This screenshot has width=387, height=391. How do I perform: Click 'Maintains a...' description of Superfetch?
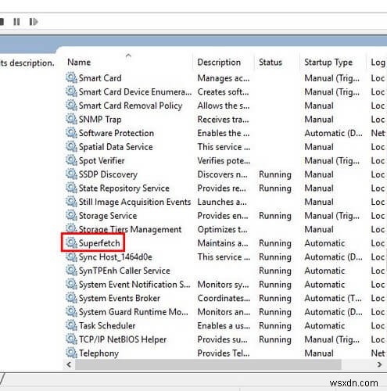click(223, 243)
